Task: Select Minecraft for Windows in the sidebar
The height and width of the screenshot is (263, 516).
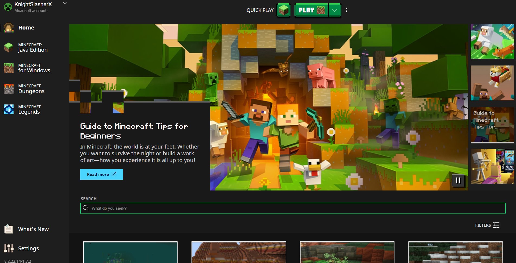Action: (x=34, y=68)
